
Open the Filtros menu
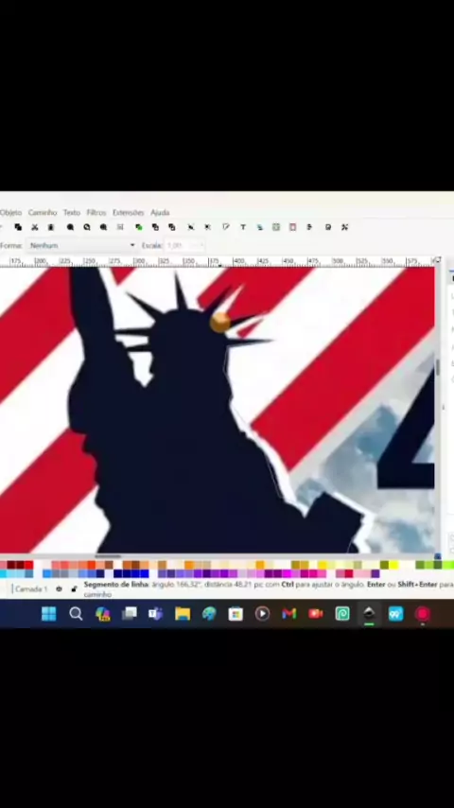coord(96,212)
